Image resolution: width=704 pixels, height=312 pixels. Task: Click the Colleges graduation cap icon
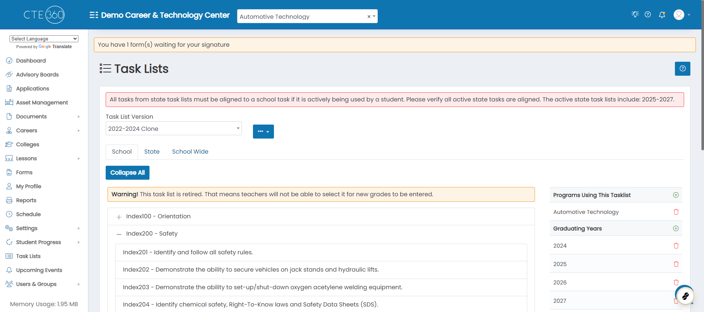click(x=9, y=144)
